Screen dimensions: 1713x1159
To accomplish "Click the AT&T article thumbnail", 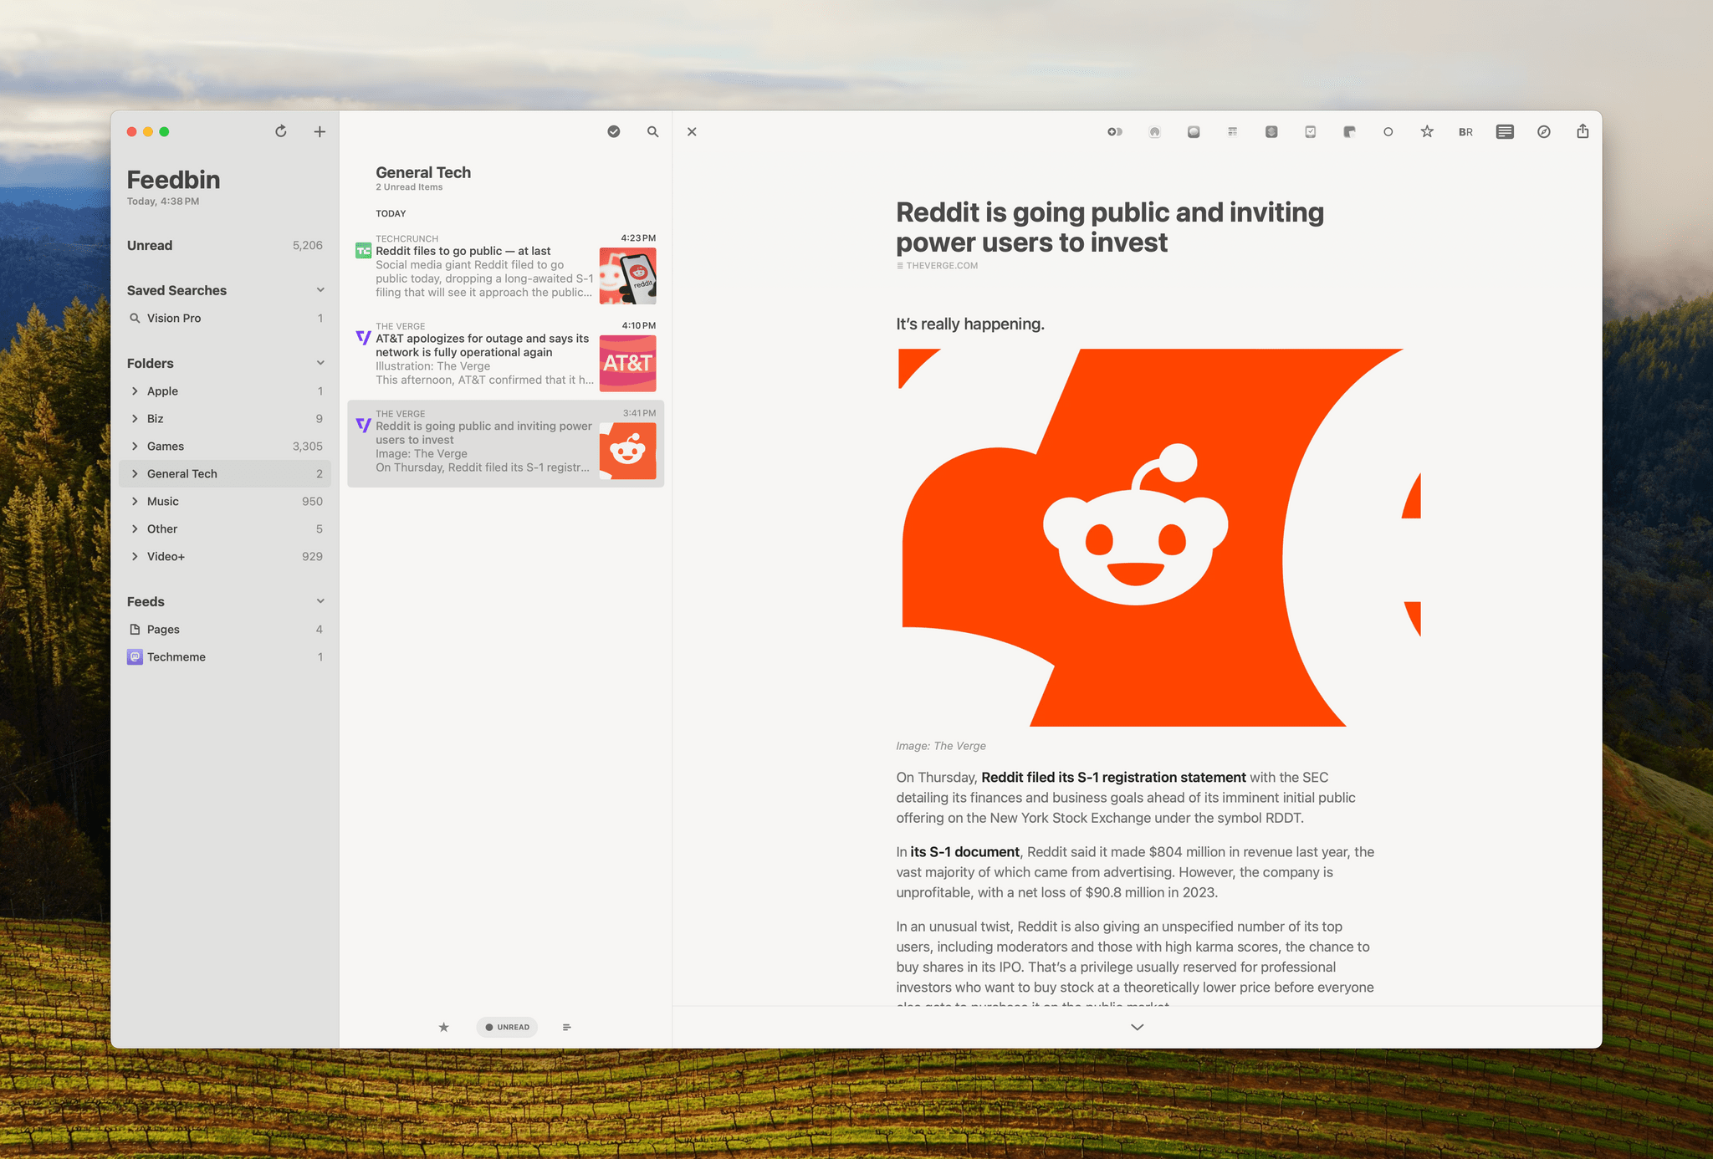I will pos(627,363).
